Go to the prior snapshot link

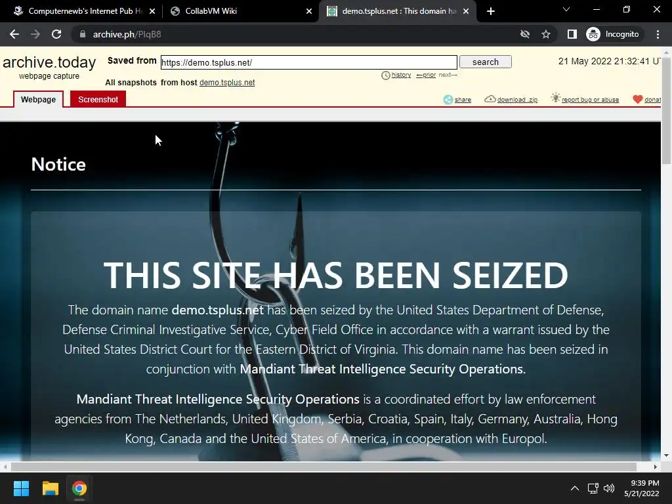(x=426, y=75)
